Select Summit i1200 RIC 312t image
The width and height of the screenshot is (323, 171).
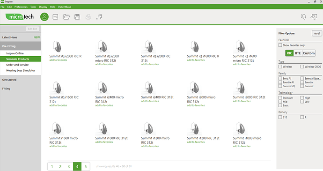tap(194, 129)
